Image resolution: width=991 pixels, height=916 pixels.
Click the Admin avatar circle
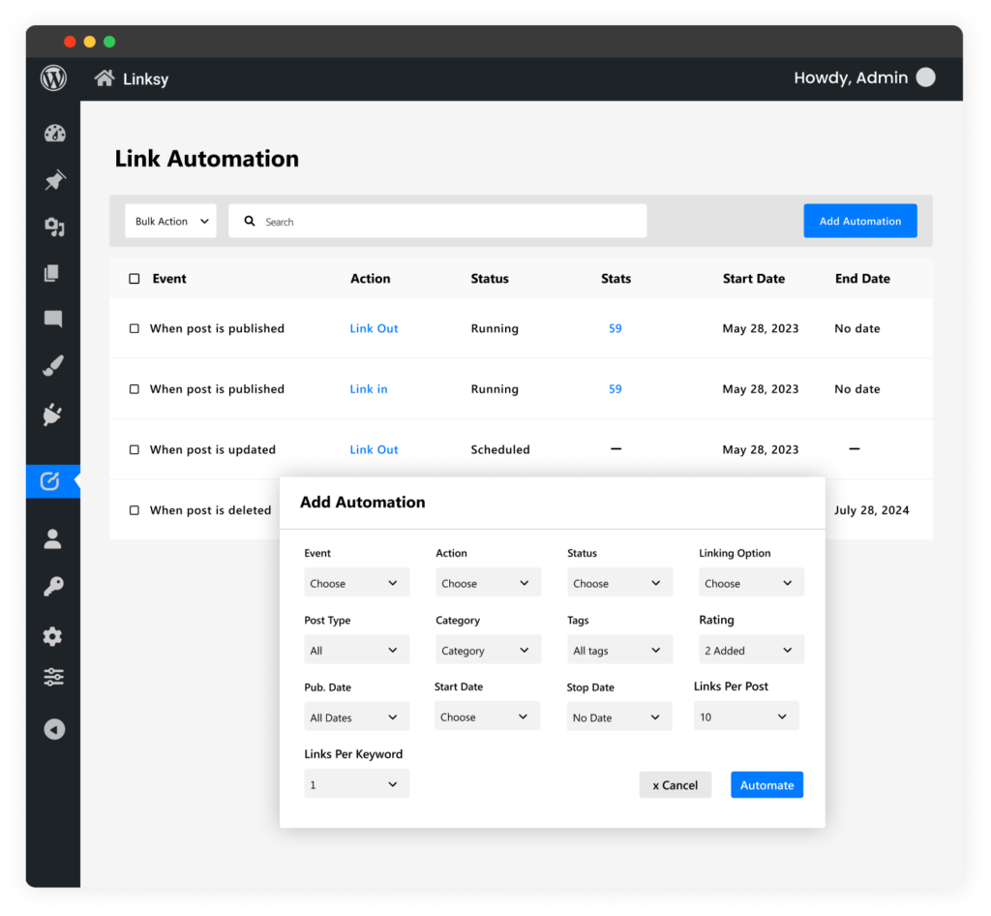pos(926,77)
